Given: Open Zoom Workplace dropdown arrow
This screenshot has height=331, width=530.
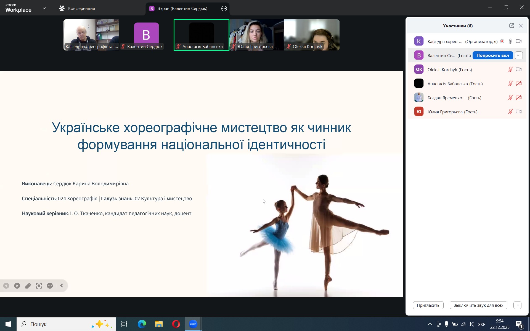Looking at the screenshot, I should [x=44, y=8].
